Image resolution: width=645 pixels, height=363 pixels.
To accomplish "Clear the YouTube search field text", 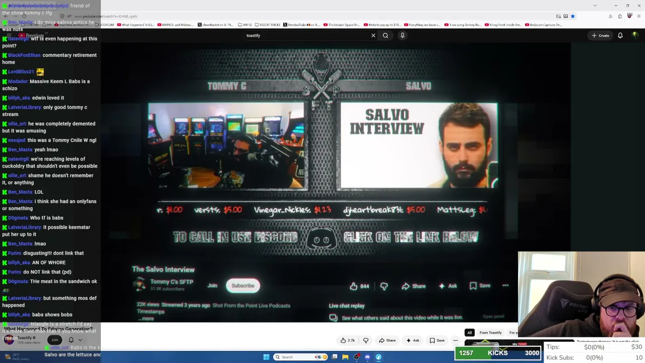I will [373, 35].
